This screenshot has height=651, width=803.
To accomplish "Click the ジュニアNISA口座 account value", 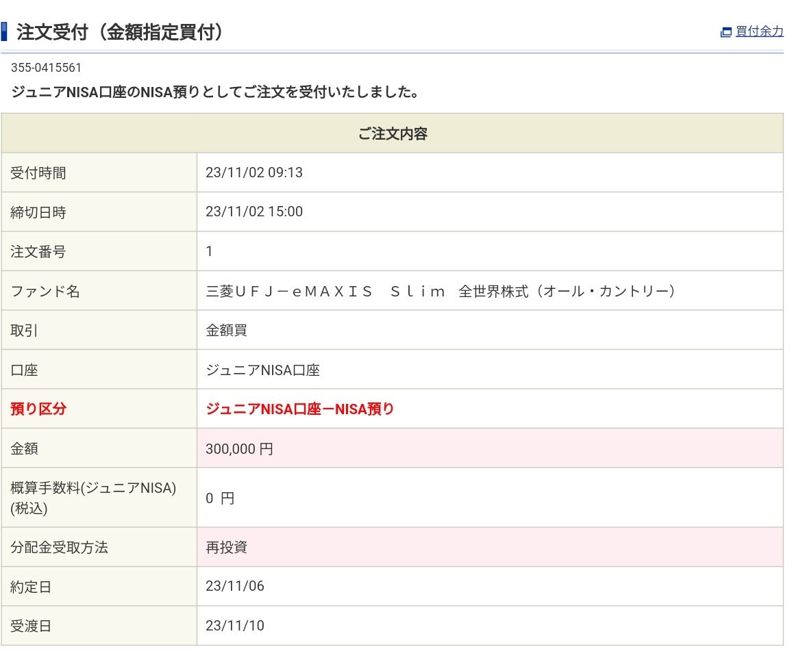I will 262,370.
